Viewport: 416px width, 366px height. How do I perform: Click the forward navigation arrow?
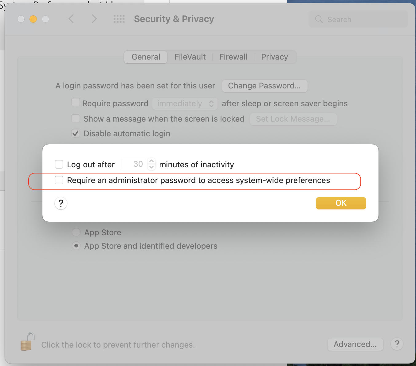click(94, 19)
